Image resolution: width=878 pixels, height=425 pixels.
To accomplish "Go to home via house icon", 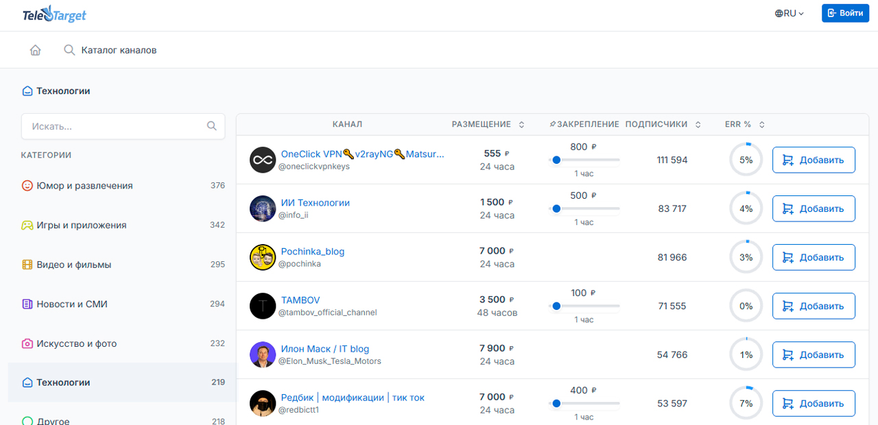I will 36,50.
